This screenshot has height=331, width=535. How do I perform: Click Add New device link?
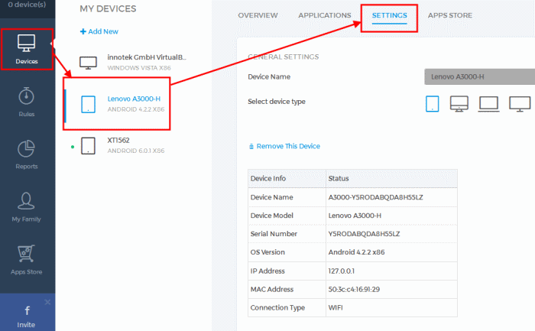(99, 31)
